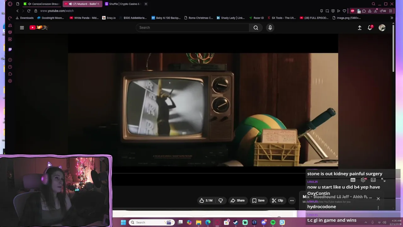Open the Opera main menu logo

click(10, 4)
